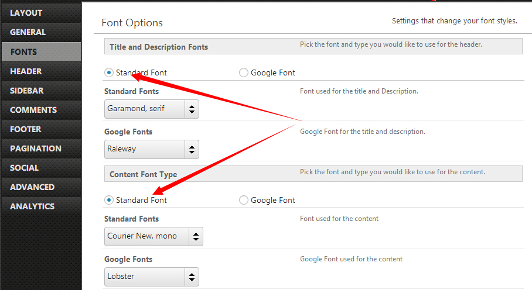This screenshot has width=532, height=290.
Task: Open PAGINATION settings
Action: pyautogui.click(x=36, y=149)
